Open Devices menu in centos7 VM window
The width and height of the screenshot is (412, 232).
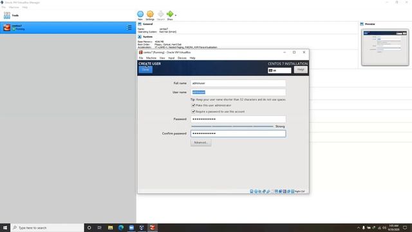(182, 58)
